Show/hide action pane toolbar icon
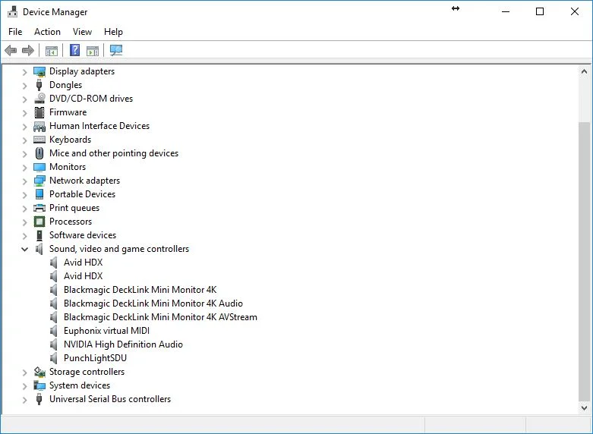The height and width of the screenshot is (434, 593). tap(93, 51)
